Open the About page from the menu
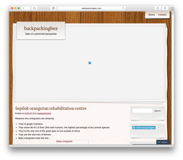The width and height of the screenshot is (183, 160). point(151,15)
